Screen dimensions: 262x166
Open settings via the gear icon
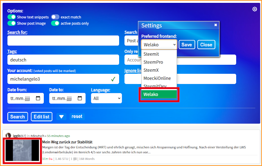pyautogui.click(x=255, y=9)
